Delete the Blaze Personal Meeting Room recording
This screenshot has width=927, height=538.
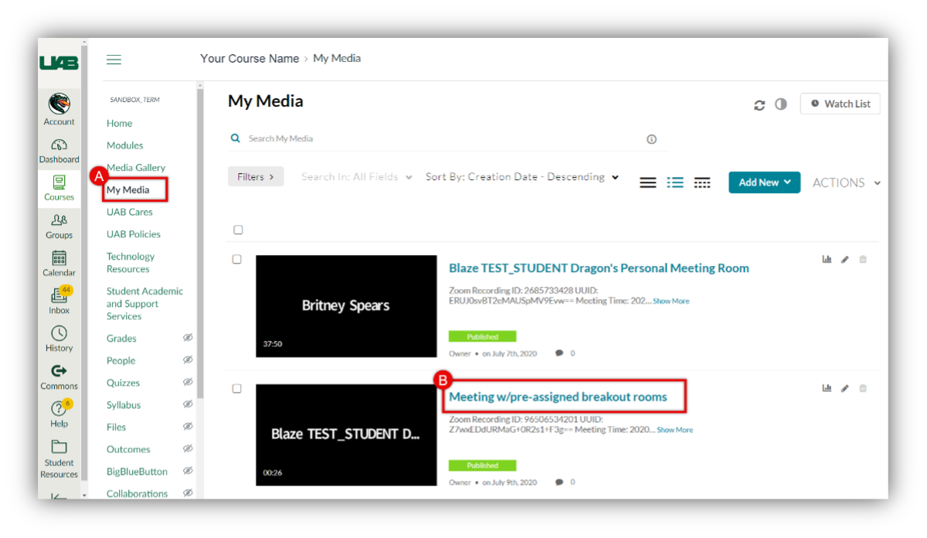[863, 259]
